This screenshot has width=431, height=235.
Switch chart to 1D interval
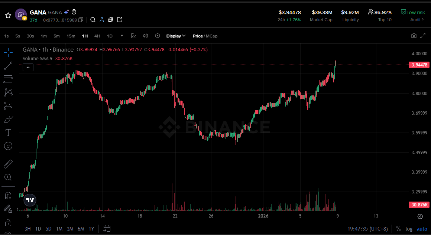click(x=110, y=36)
